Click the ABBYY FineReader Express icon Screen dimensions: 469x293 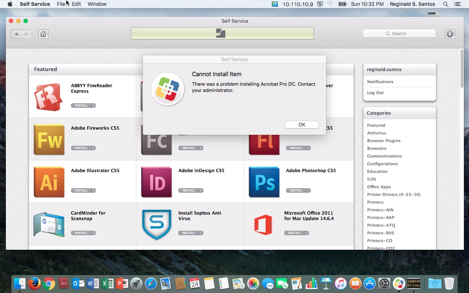click(x=49, y=97)
